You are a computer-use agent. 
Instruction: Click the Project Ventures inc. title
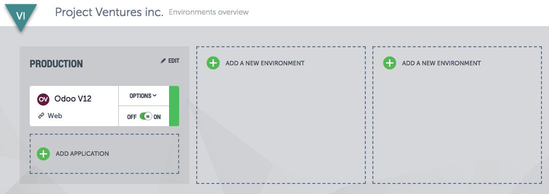tap(109, 12)
